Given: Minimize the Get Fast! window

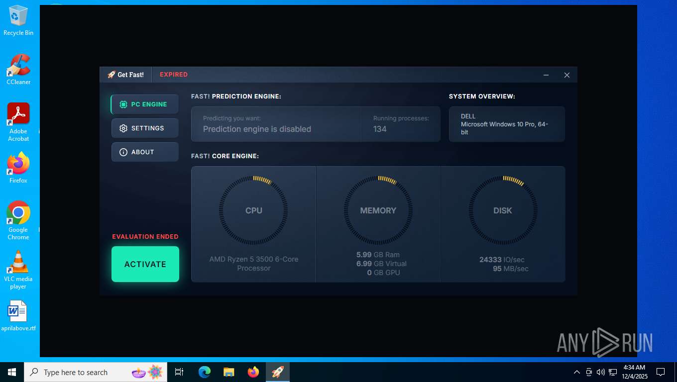Looking at the screenshot, I should coord(546,75).
